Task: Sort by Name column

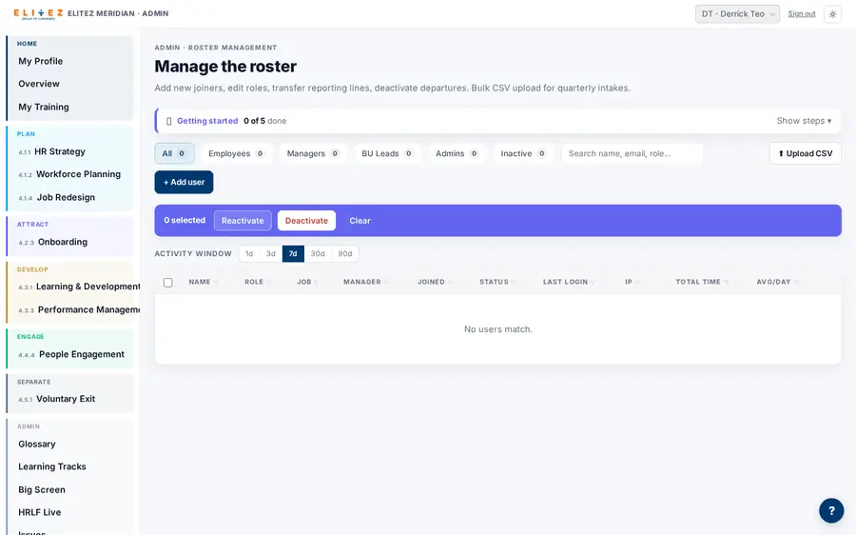Action: (204, 282)
